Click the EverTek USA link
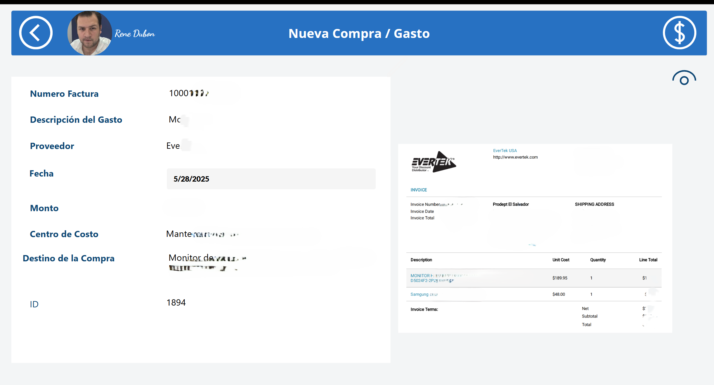This screenshot has height=385, width=714. (x=505, y=151)
